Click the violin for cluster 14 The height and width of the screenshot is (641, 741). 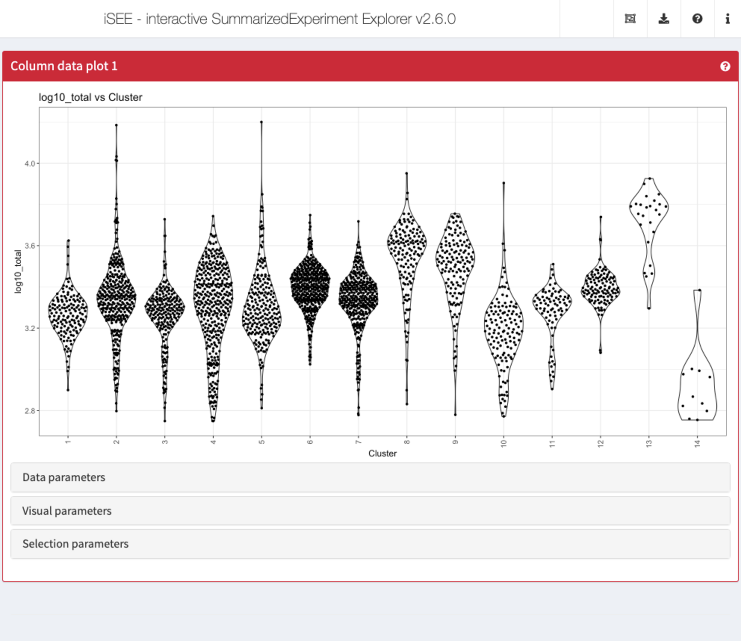coord(697,355)
